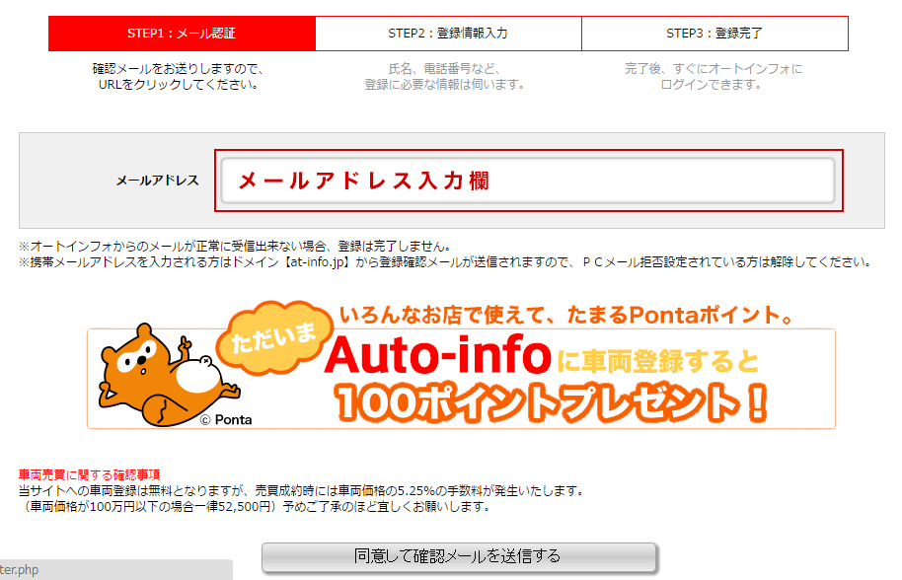
Task: Click the note starting ※オートインフォからのメール
Action: (235, 247)
